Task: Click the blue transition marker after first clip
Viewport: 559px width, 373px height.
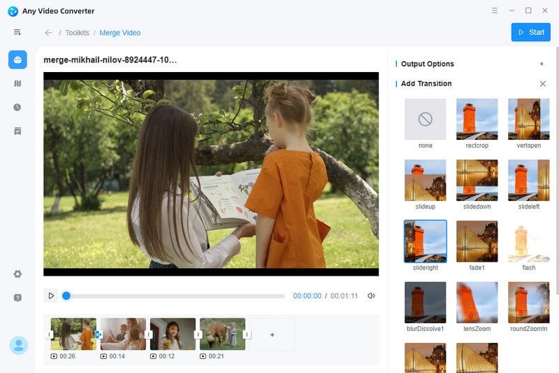Action: tap(99, 335)
